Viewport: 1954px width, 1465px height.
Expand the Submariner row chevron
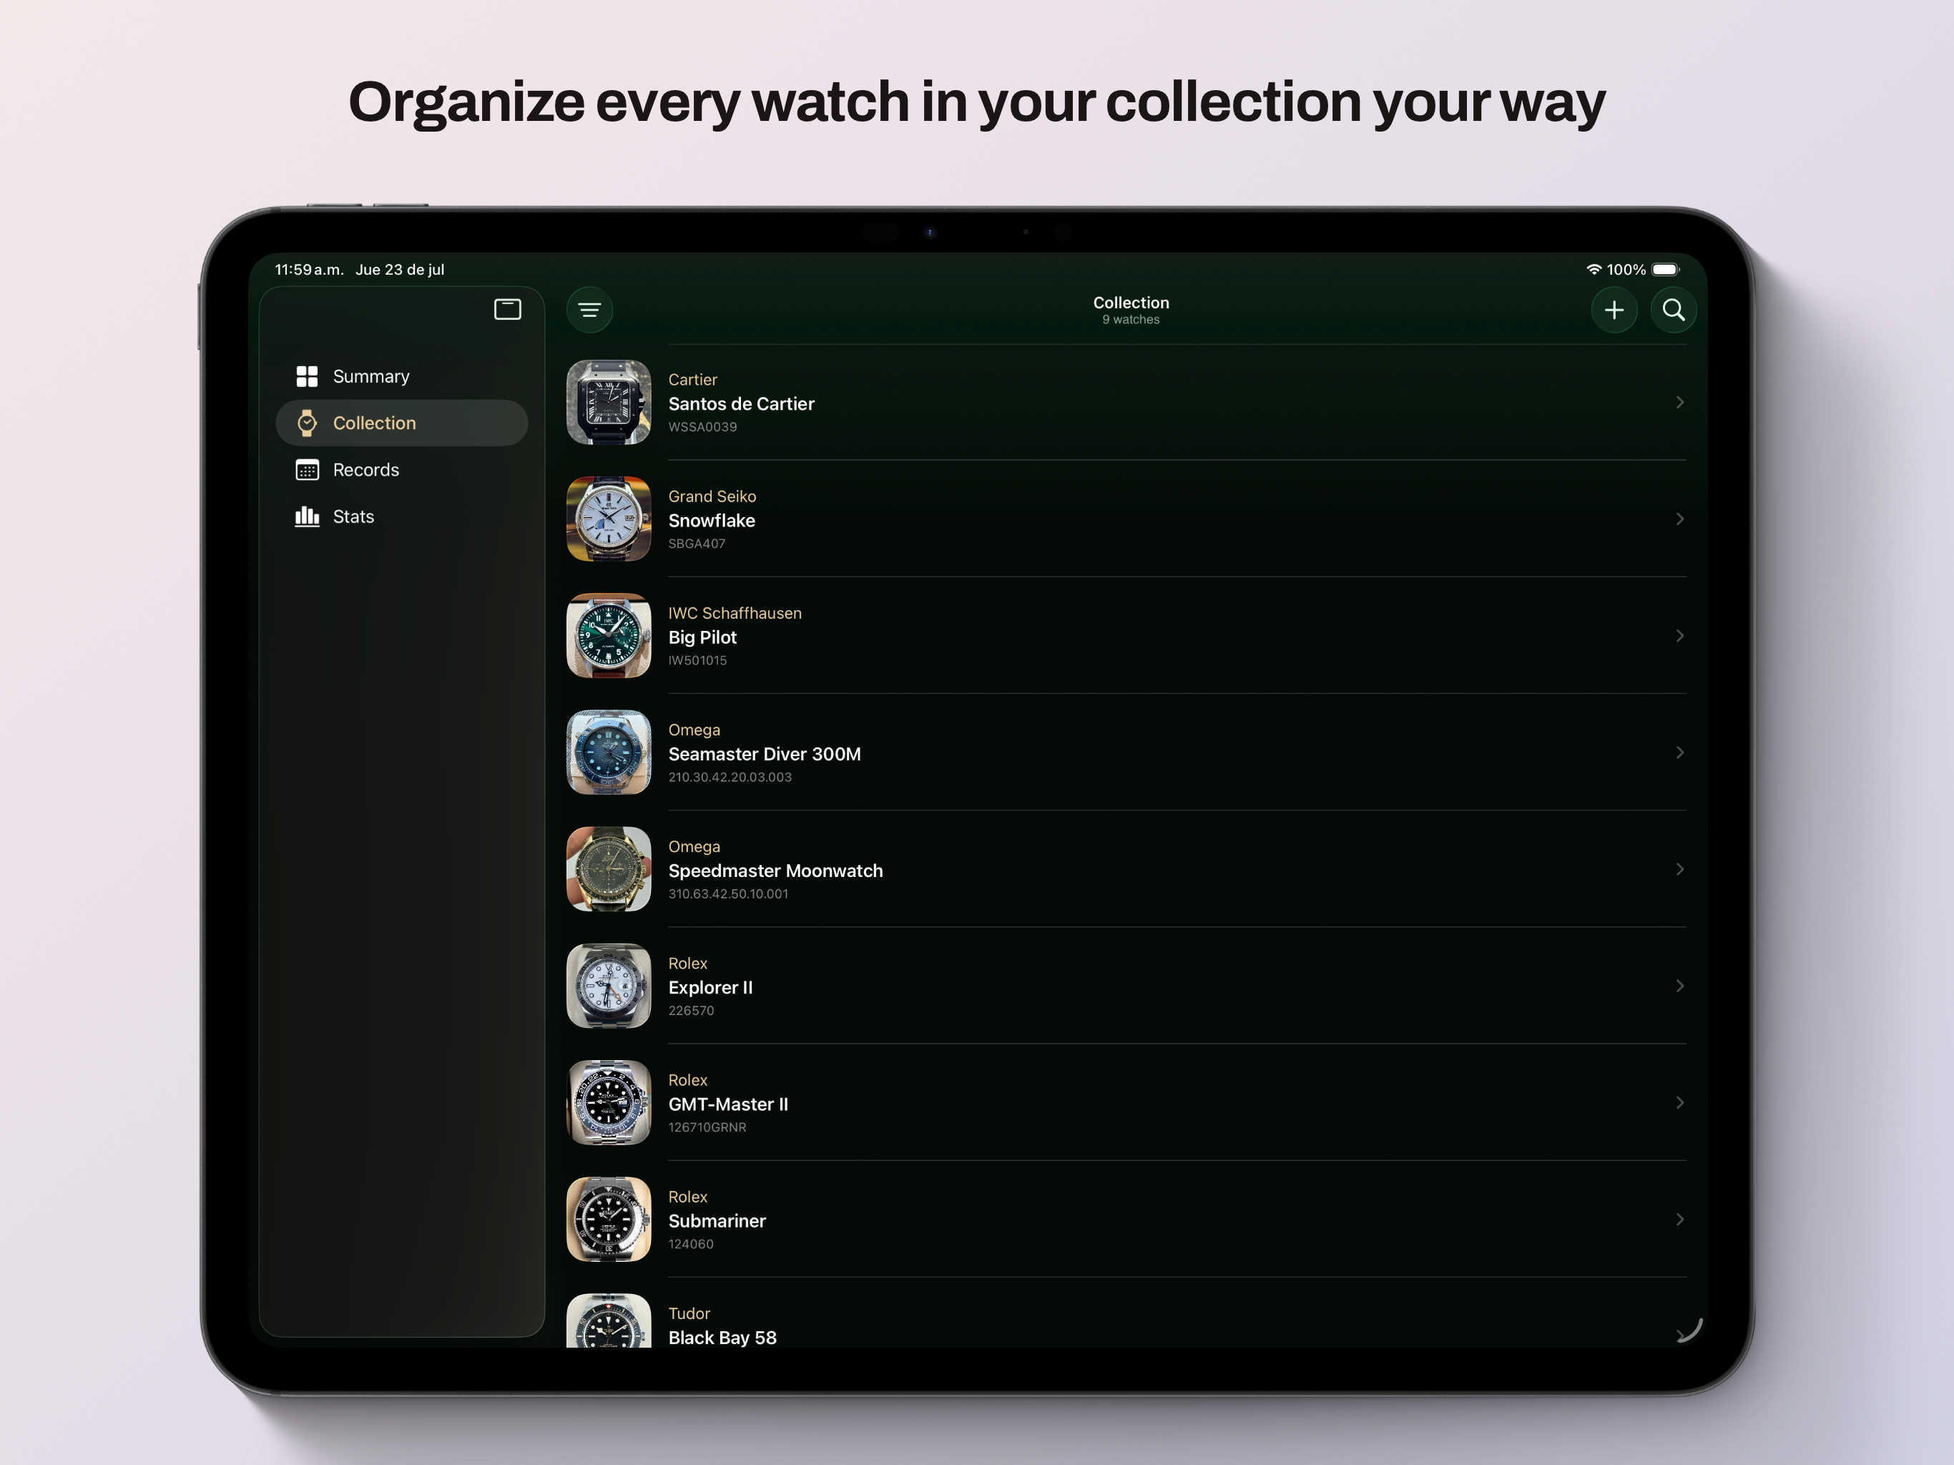[1679, 1218]
